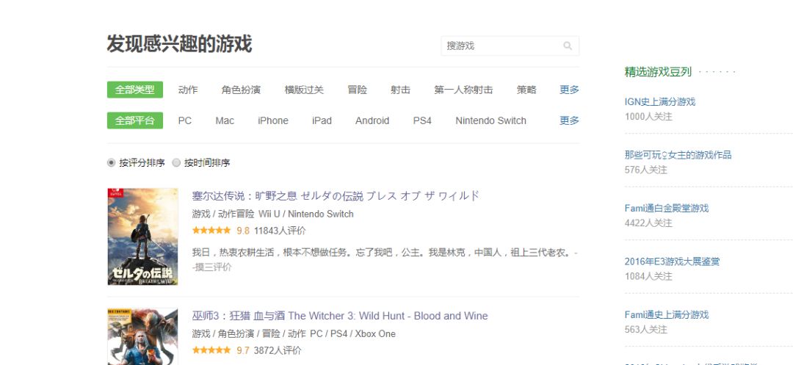This screenshot has height=365, width=793.
Task: Select the 全部平台 filter button
Action: click(135, 120)
